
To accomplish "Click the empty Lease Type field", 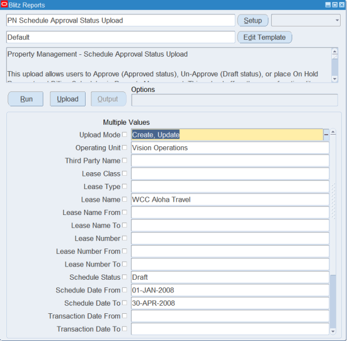I will [x=230, y=187].
